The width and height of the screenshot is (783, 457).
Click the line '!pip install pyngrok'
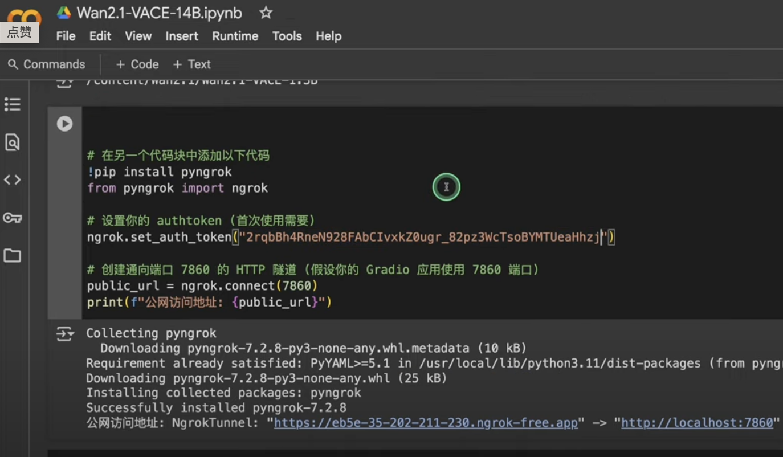coord(160,172)
